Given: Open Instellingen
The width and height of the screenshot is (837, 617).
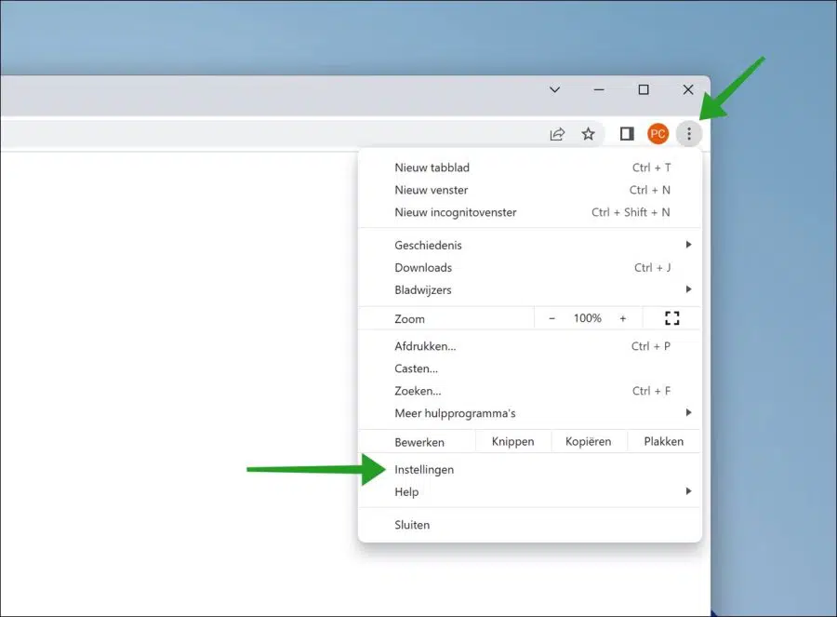Looking at the screenshot, I should click(x=530, y=470).
